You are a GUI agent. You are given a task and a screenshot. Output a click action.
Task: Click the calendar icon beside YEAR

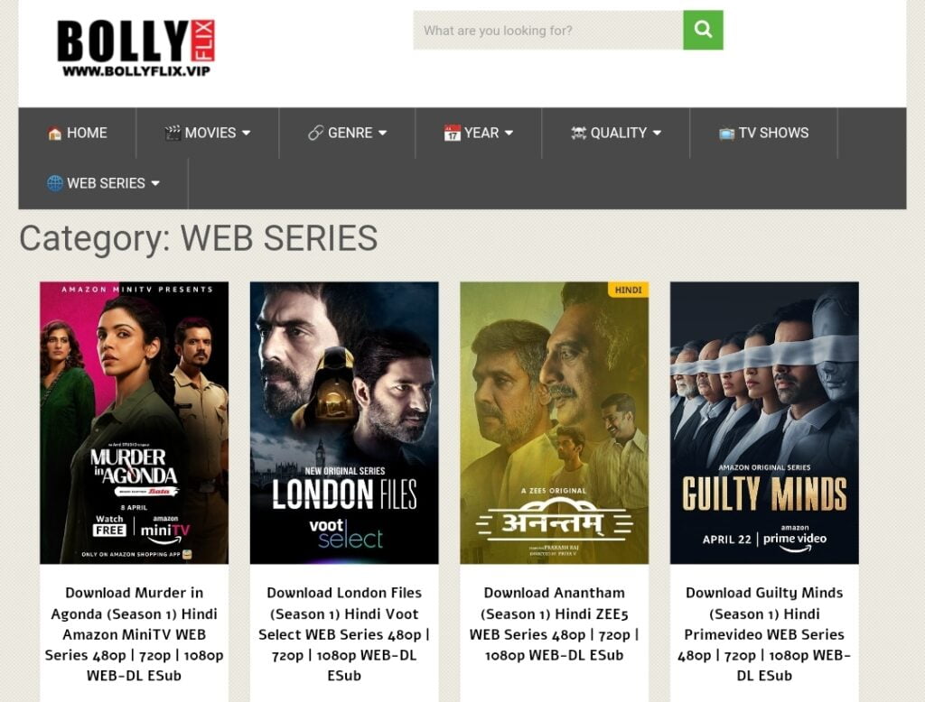(x=452, y=134)
